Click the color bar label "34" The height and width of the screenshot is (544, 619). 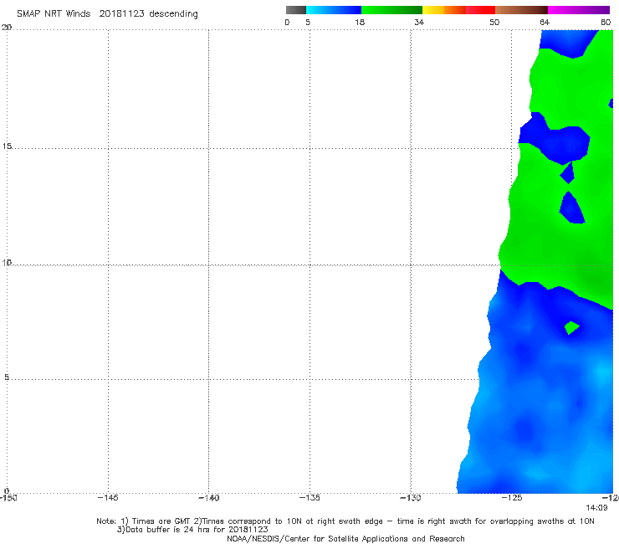point(419,23)
